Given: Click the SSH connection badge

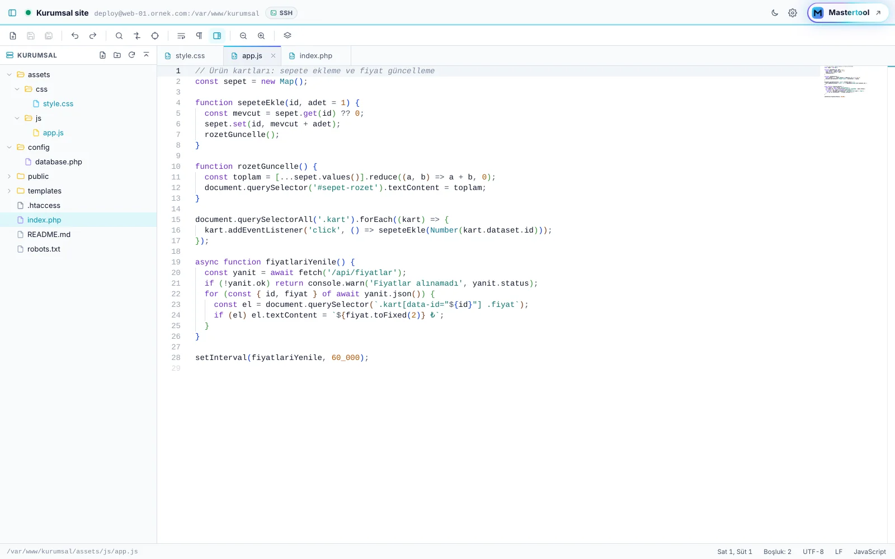Looking at the screenshot, I should click(281, 13).
